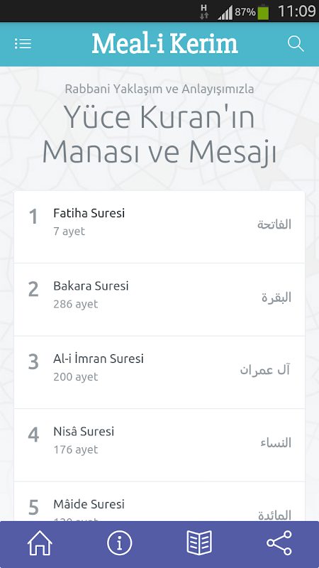Tap Arabic title آل عمران

(x=265, y=370)
